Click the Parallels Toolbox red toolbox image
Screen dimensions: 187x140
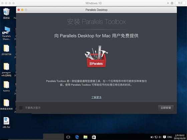(97, 56)
